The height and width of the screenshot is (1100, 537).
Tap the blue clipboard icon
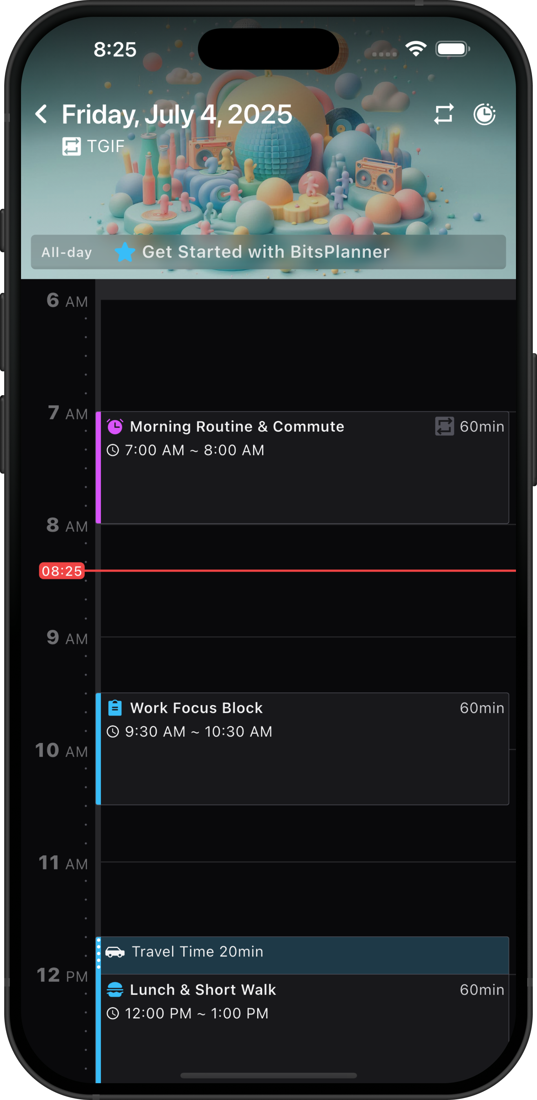point(115,708)
